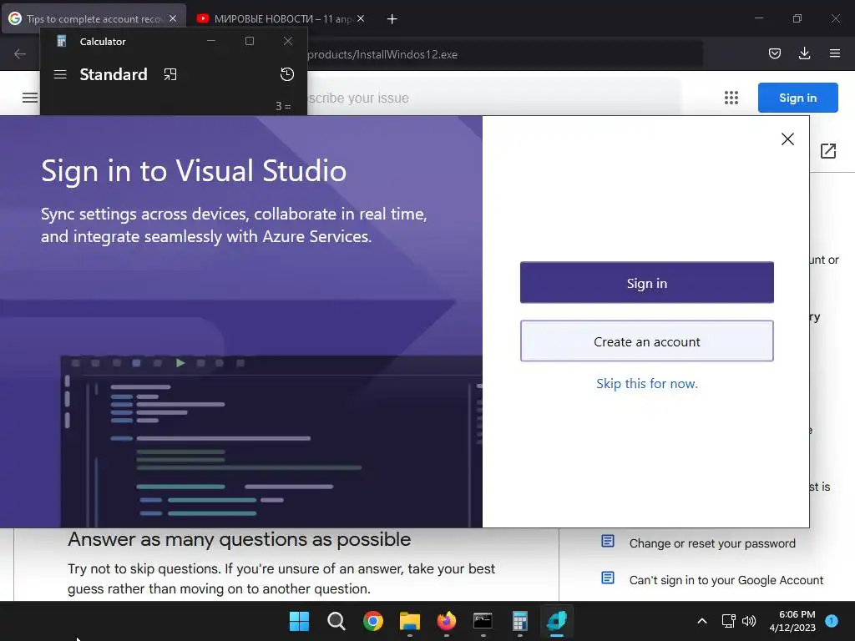The width and height of the screenshot is (855, 641).
Task: Minimize the Calculator window
Action: (211, 41)
